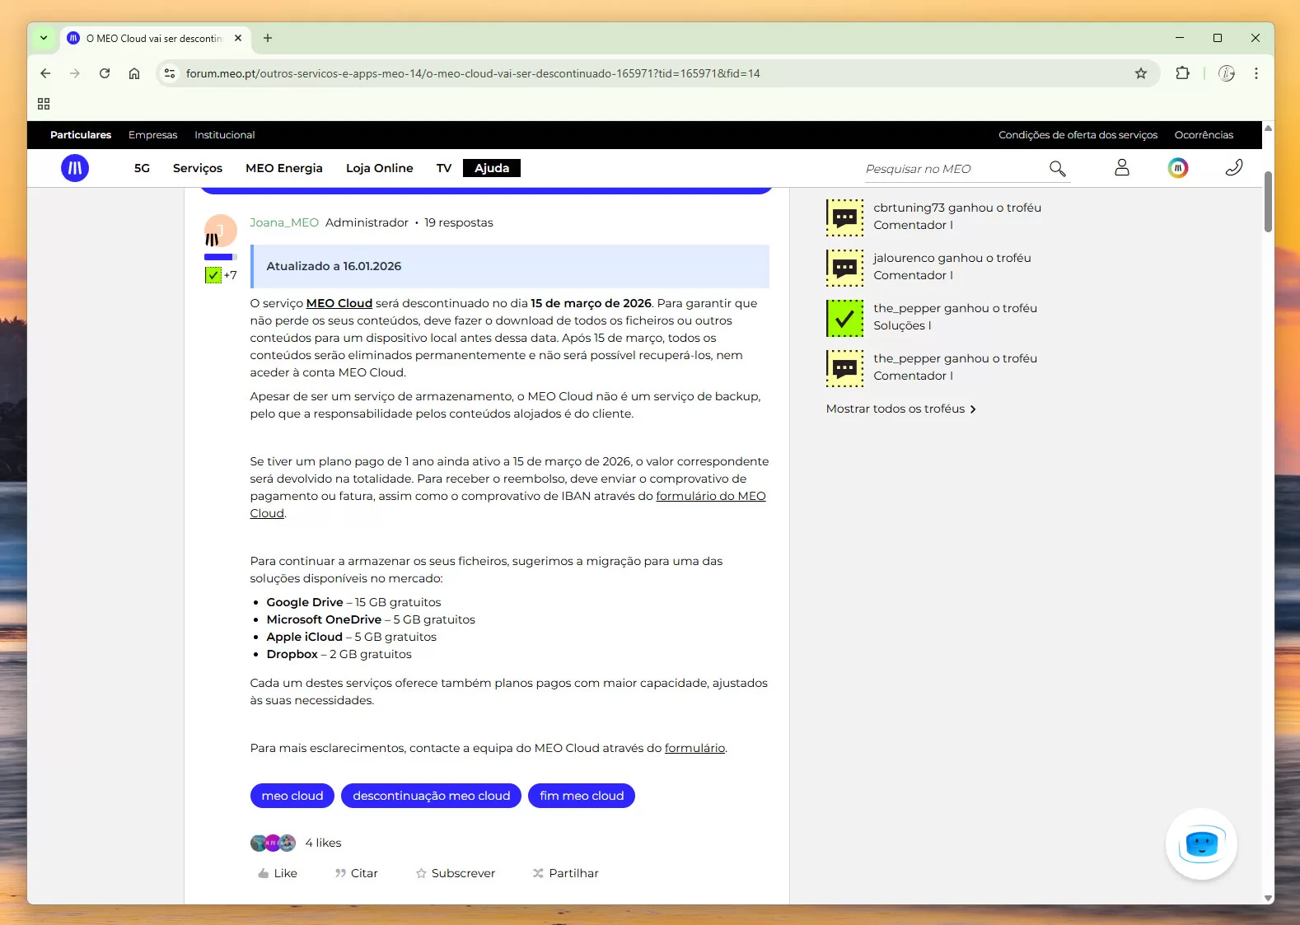
Task: Open the Serviços menu item
Action: (x=198, y=168)
